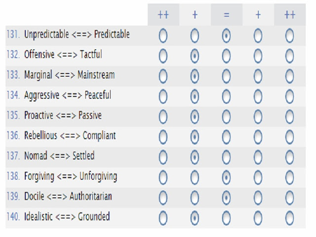
Task: Pick neutral for Aggressive/Peaceful row
Action: tap(226, 96)
